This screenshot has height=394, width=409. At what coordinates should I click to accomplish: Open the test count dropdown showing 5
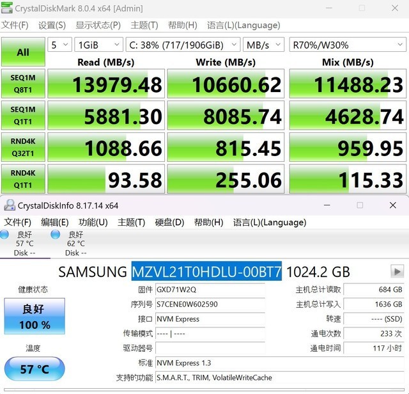click(59, 45)
